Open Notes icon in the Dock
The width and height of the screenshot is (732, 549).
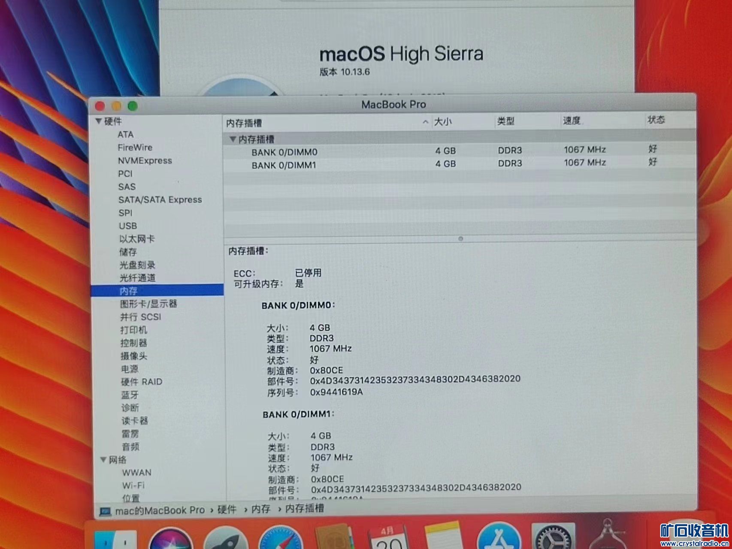tap(444, 536)
